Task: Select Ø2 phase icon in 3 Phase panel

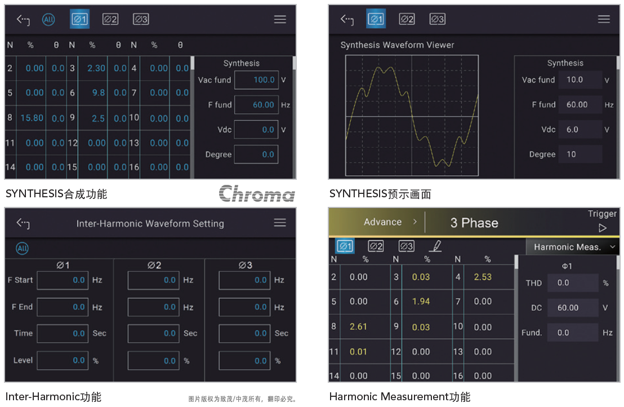Action: (376, 246)
